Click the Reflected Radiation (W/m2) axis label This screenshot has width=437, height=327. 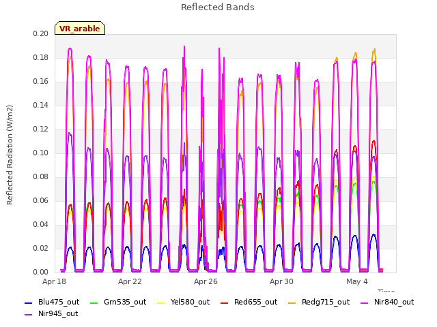click(x=10, y=155)
